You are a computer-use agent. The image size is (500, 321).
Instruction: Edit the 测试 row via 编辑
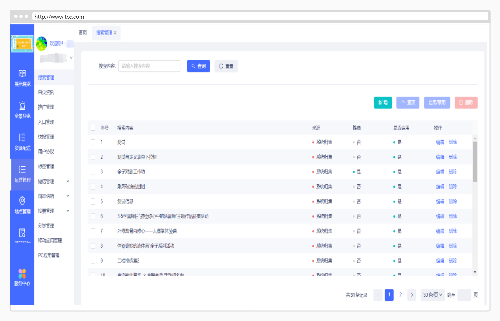click(440, 142)
